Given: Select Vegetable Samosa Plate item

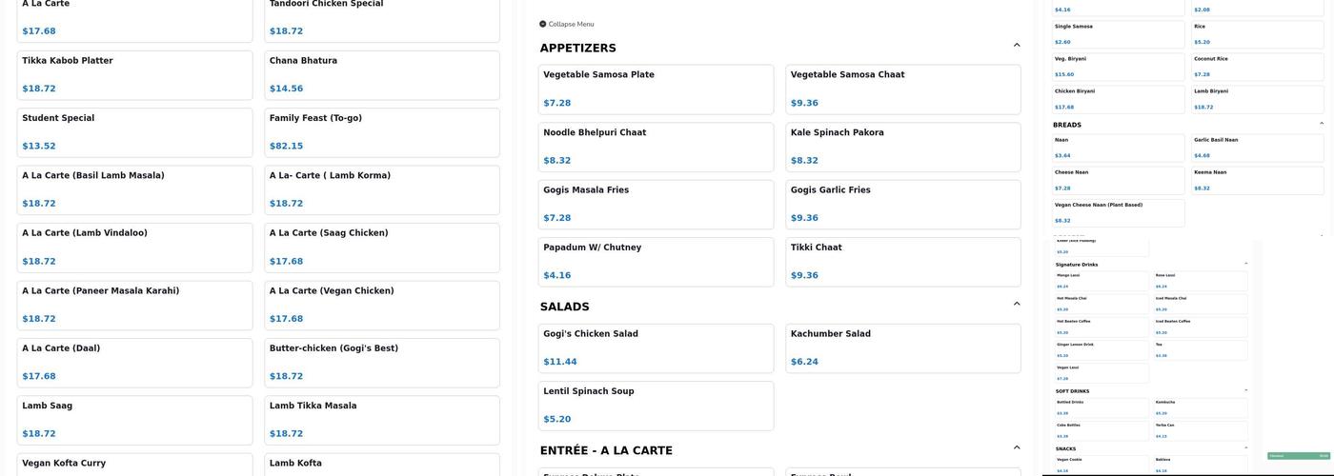Looking at the screenshot, I should [x=656, y=89].
